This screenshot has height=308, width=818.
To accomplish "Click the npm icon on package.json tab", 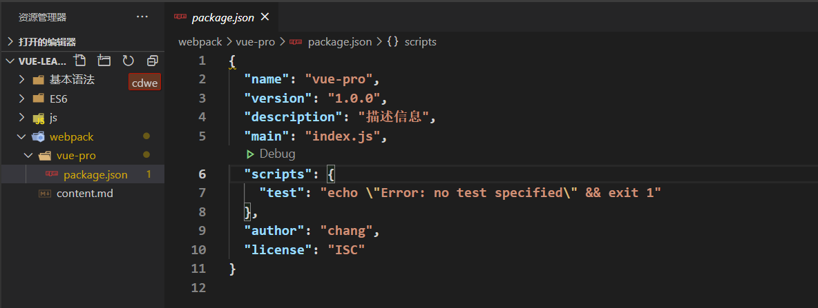I will 180,17.
